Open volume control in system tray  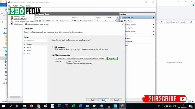pos(171,106)
